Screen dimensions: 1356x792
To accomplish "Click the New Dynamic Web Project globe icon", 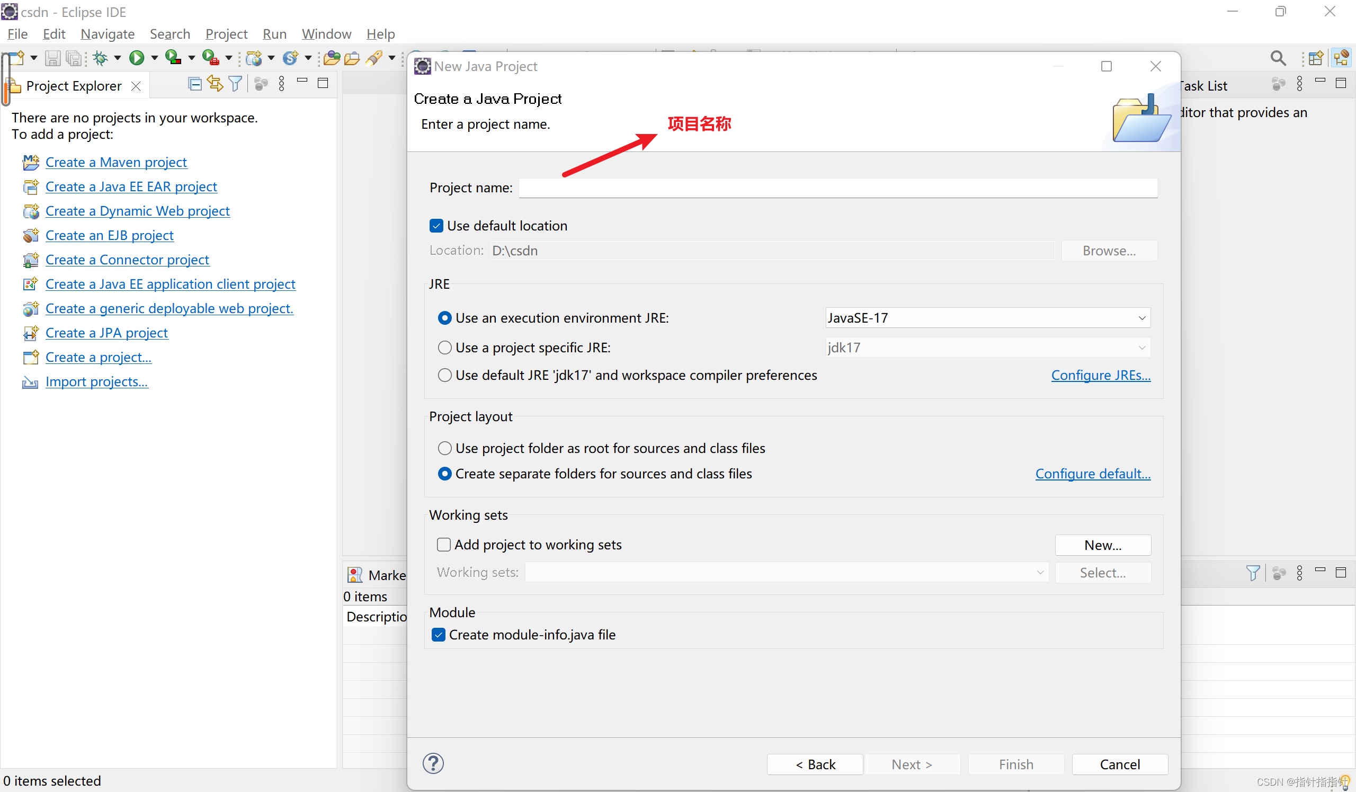I will point(254,58).
